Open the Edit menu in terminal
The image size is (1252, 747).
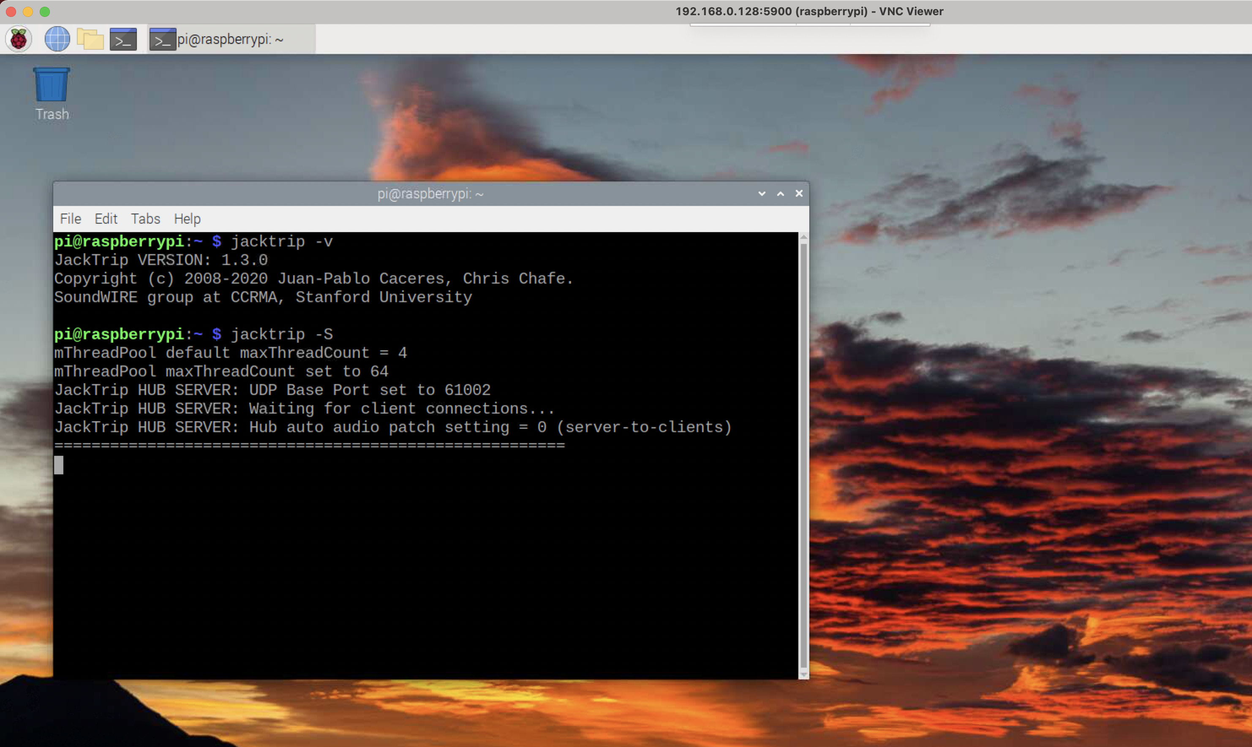point(106,219)
